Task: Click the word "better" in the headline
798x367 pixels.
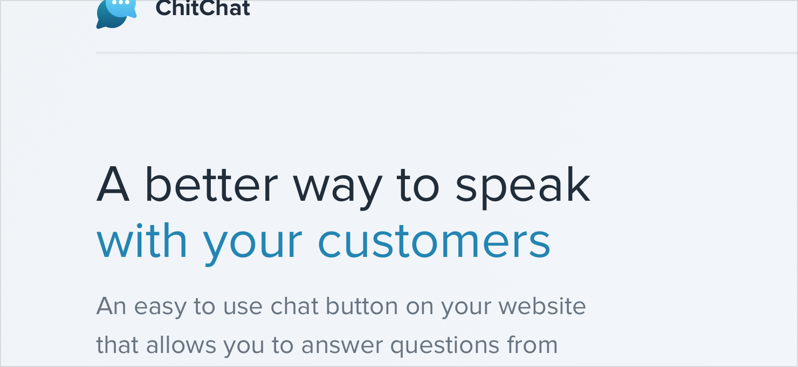Action: click(211, 185)
